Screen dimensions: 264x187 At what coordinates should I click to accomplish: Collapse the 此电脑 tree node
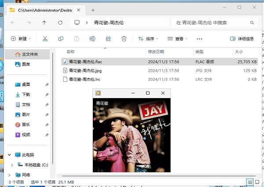point(10,155)
